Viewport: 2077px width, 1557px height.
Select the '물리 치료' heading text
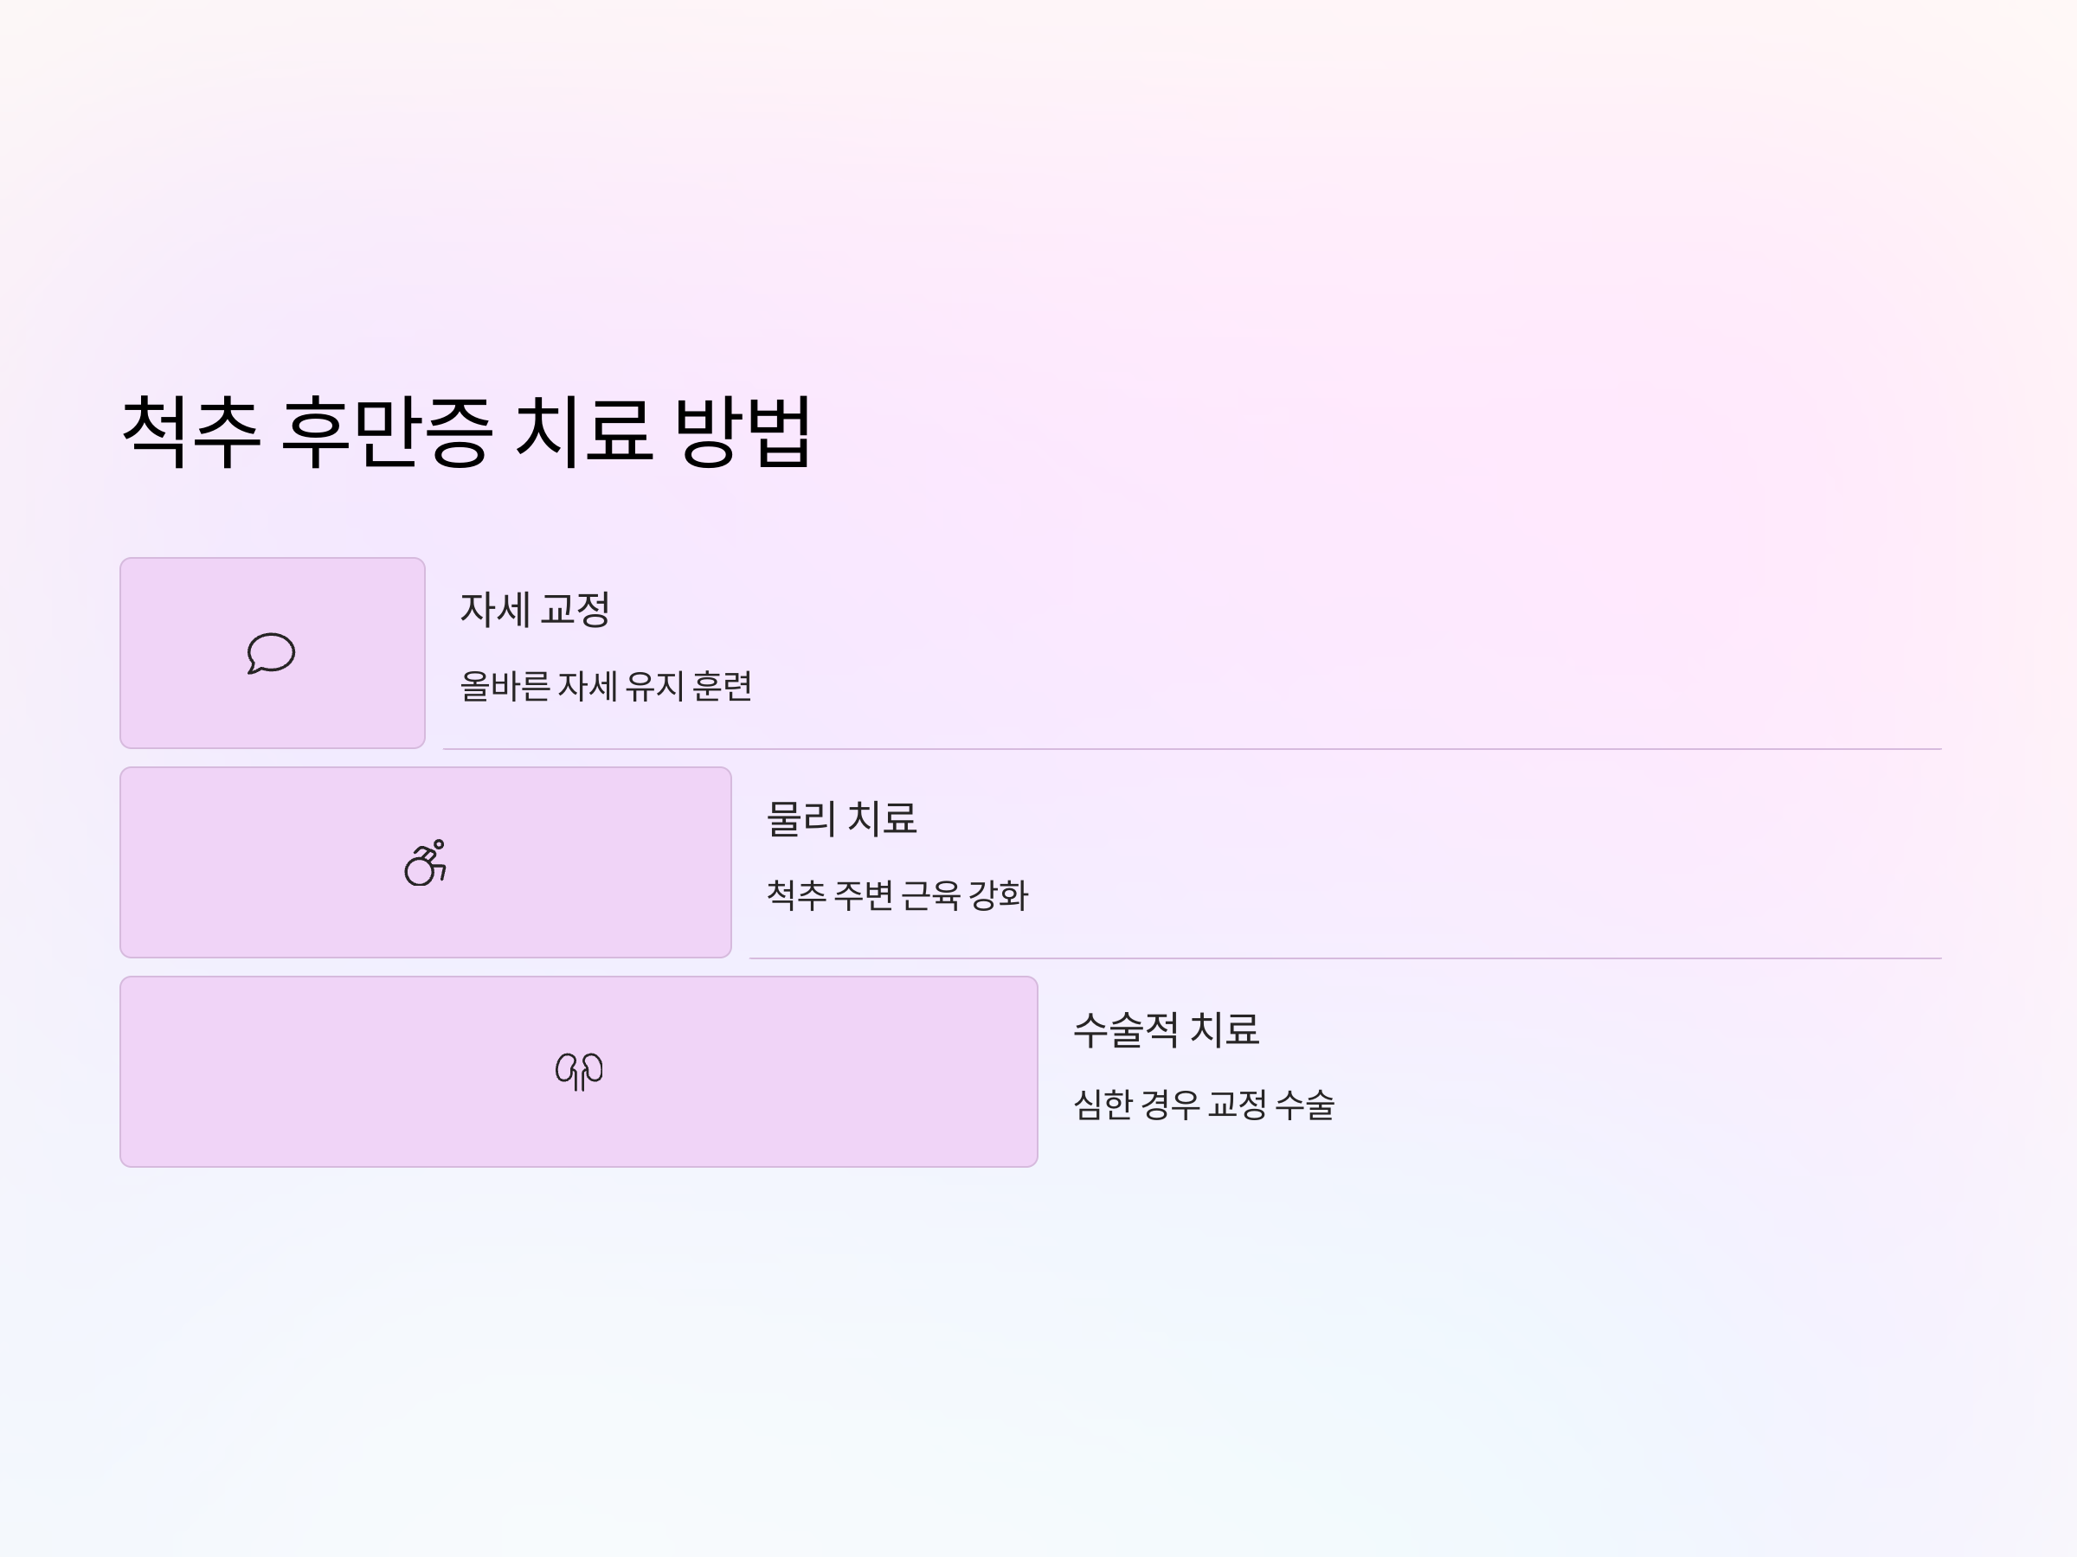point(841,818)
